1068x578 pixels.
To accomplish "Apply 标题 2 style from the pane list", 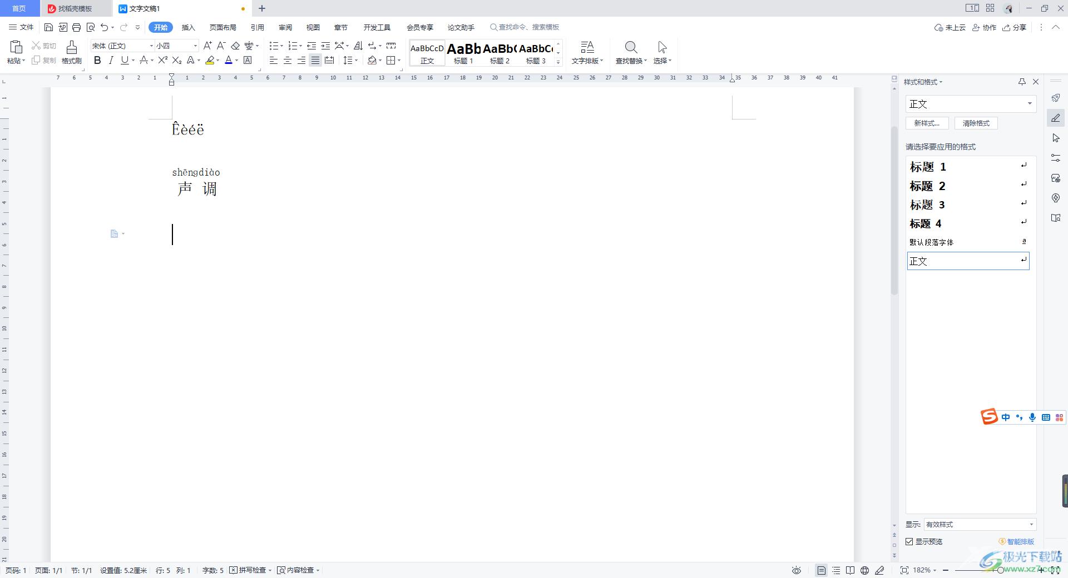I will click(x=968, y=186).
